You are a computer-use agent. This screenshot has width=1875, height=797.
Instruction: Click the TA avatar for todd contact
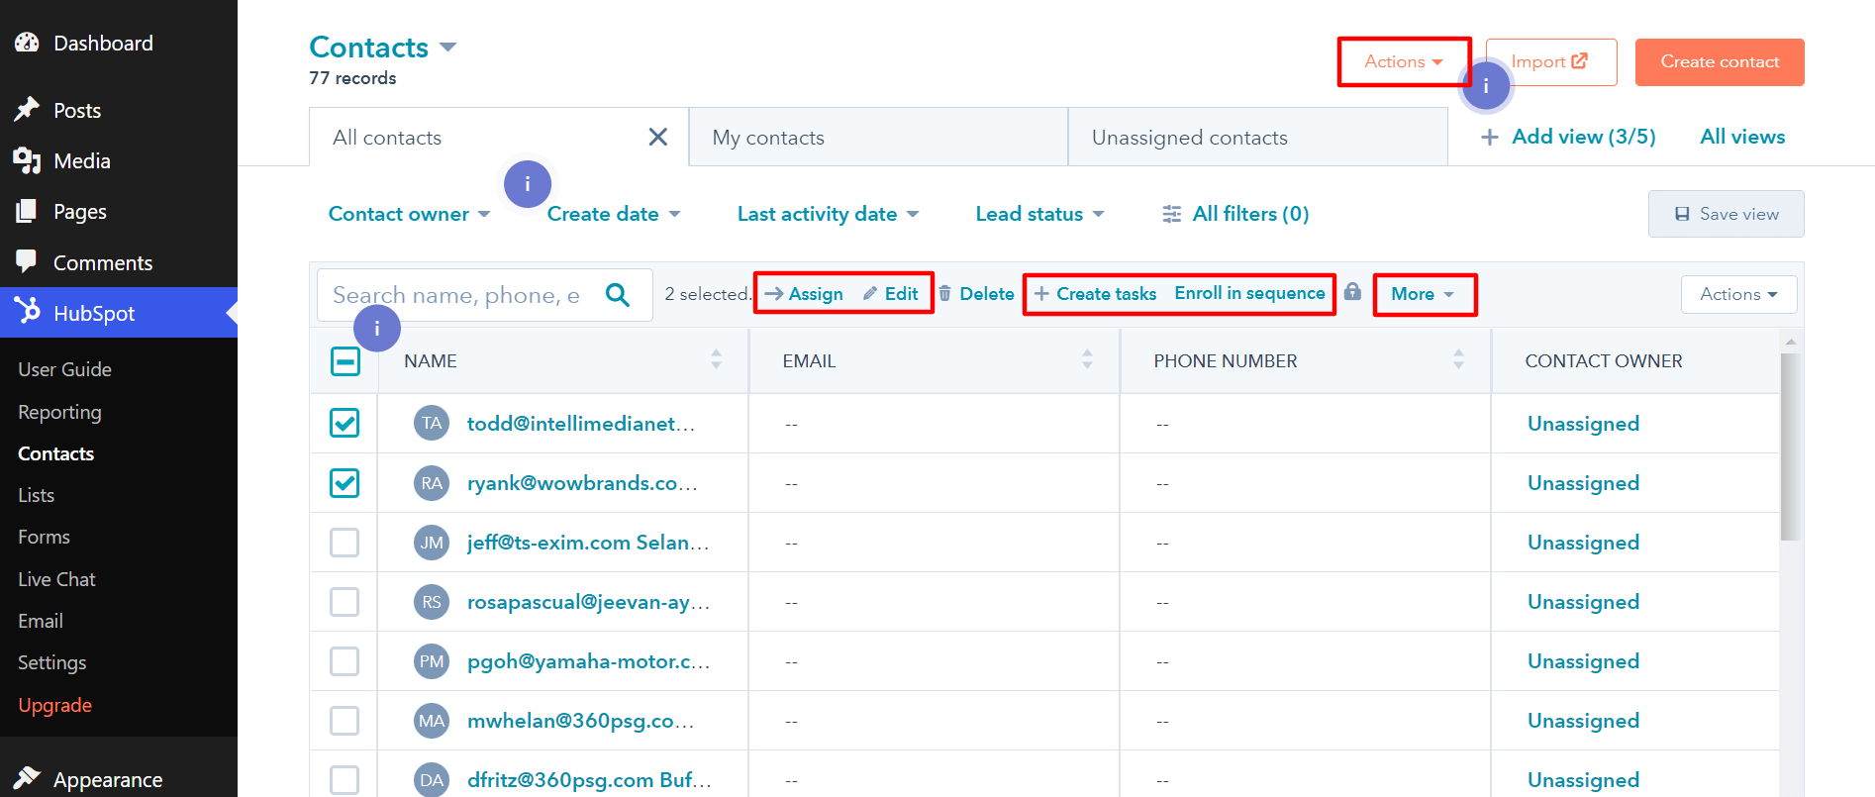[x=432, y=424]
